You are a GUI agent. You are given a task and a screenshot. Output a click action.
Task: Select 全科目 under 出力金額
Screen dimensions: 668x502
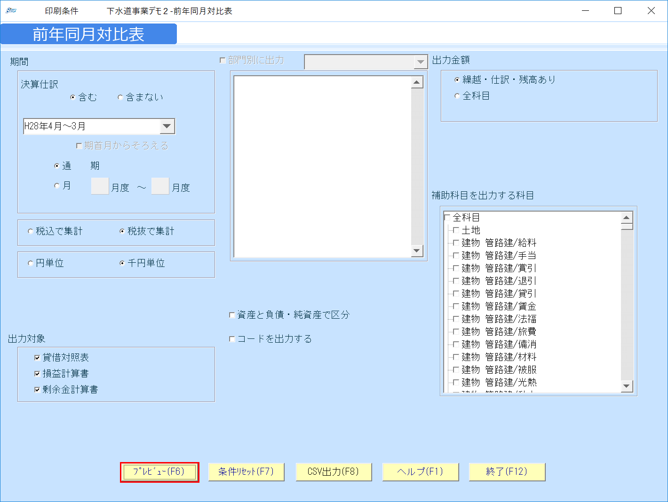[x=457, y=95]
